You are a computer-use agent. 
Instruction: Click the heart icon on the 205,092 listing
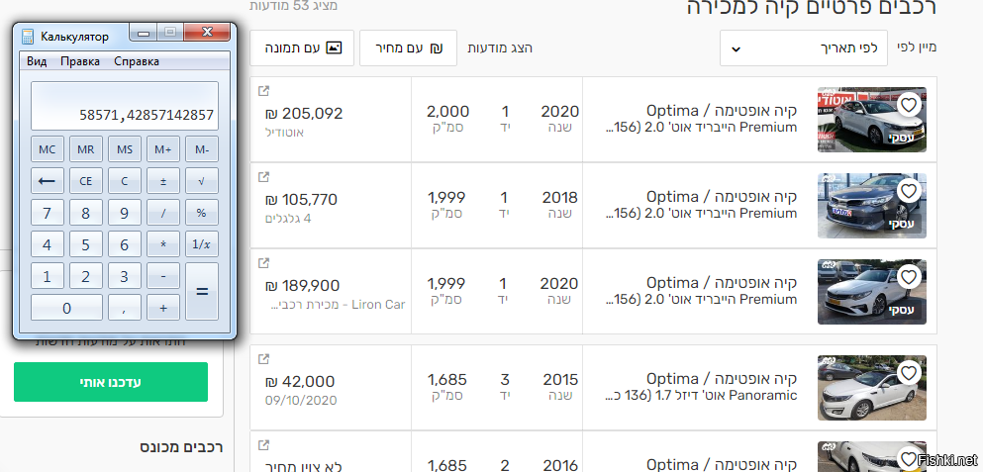(909, 104)
